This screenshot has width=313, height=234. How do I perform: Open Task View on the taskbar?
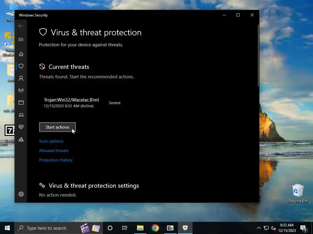pos(125,228)
